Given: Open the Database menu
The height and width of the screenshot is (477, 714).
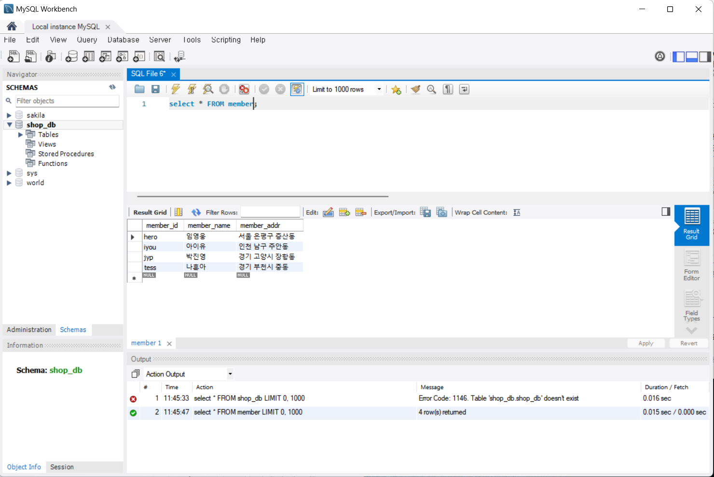Looking at the screenshot, I should 123,40.
